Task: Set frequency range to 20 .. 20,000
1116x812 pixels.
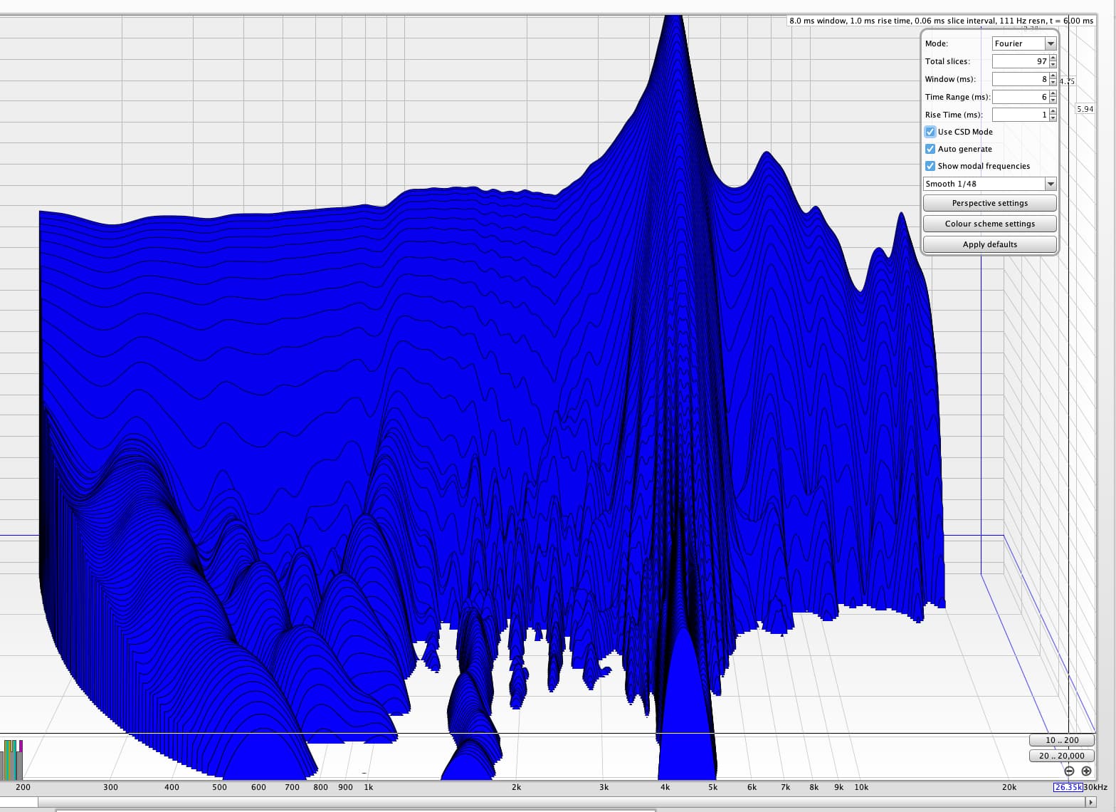Action: [1061, 756]
